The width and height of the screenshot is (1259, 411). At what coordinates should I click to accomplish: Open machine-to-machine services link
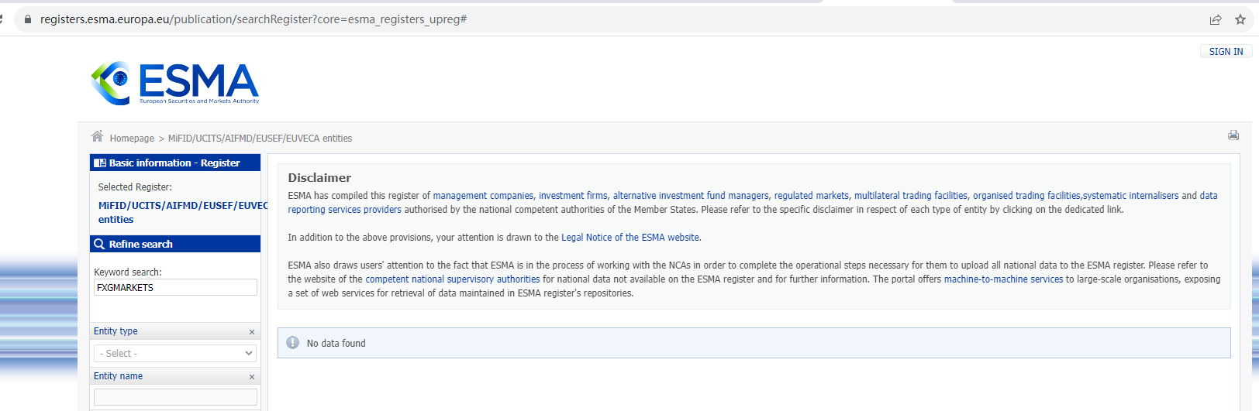[1003, 279]
